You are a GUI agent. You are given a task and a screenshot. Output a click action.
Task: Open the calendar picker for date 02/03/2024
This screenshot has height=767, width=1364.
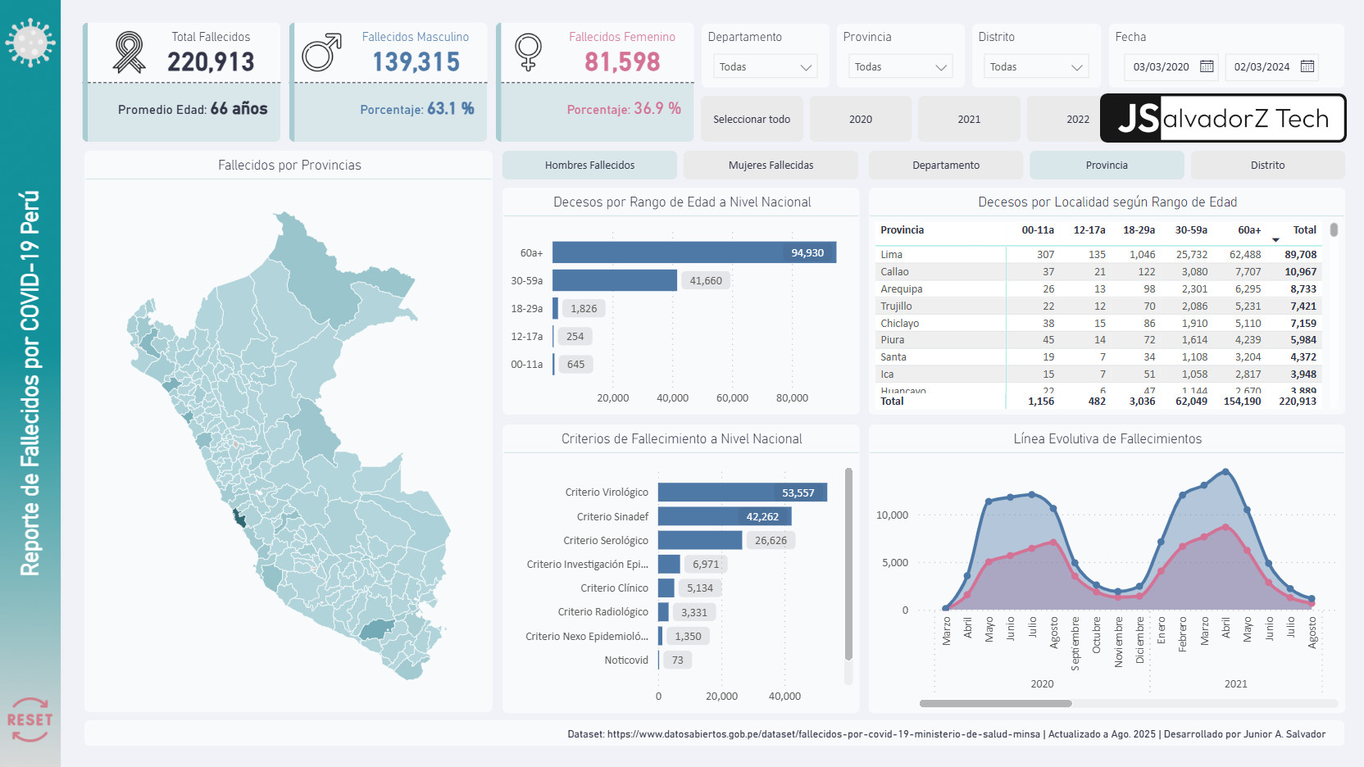[1307, 67]
